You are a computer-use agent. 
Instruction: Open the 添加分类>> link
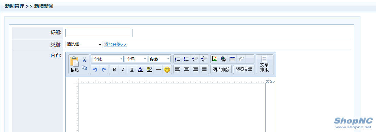coord(115,45)
